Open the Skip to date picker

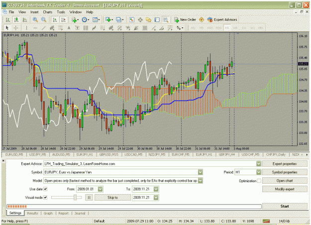(156, 198)
